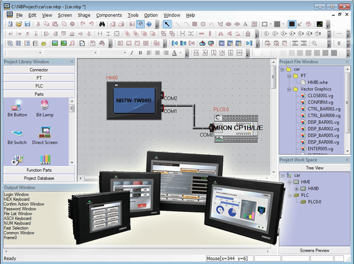This screenshot has height=264, width=354.
Task: Toggle the grid display icon
Action: (x=292, y=24)
